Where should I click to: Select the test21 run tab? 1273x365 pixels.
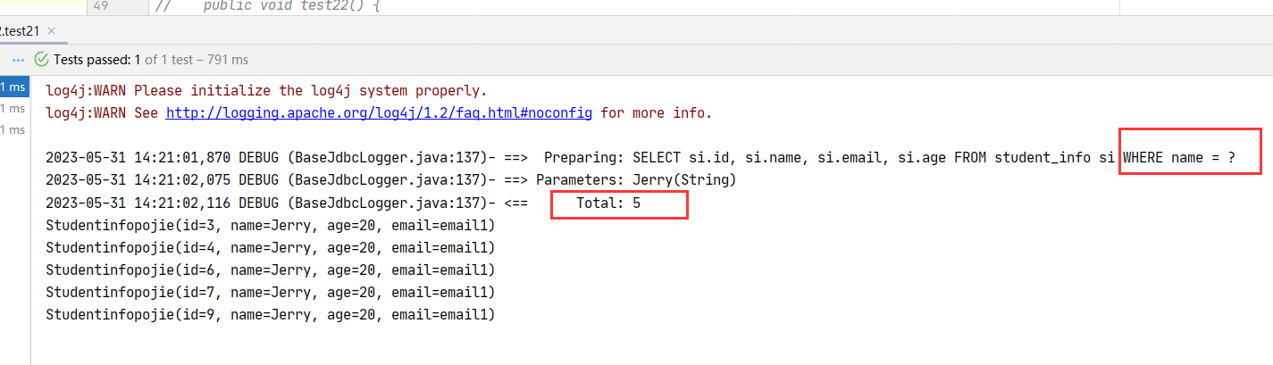[x=20, y=31]
